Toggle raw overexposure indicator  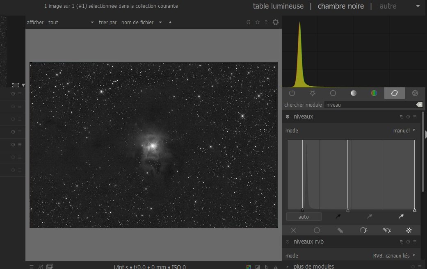click(248, 267)
